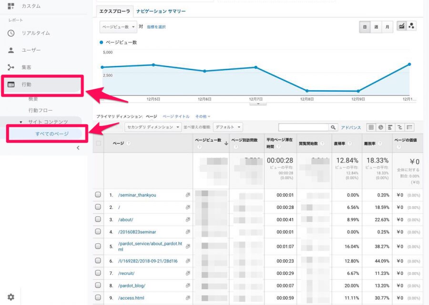Select the pie chart percentage view icon
This screenshot has width=429, height=305.
tap(381, 127)
